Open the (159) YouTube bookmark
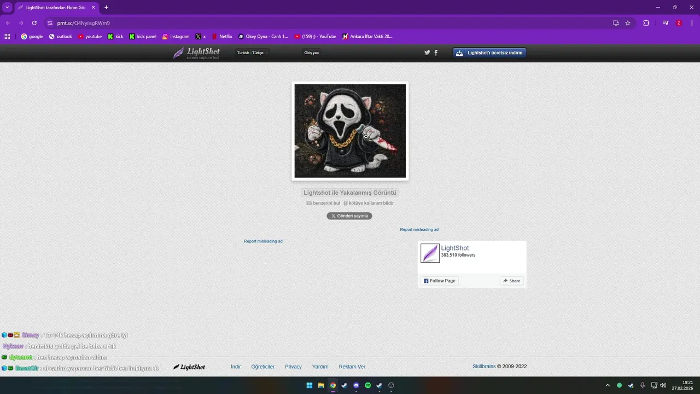The height and width of the screenshot is (394, 700). 316,37
